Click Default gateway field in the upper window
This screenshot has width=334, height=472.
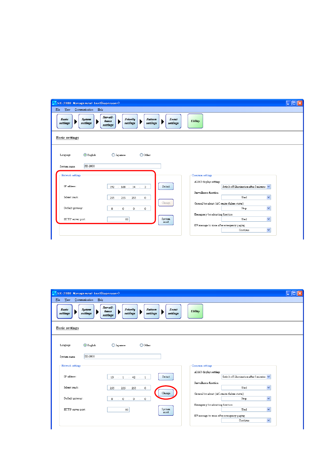[129, 208]
